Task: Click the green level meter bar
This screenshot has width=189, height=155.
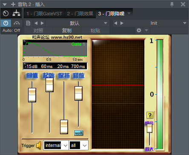Action: tap(160, 94)
